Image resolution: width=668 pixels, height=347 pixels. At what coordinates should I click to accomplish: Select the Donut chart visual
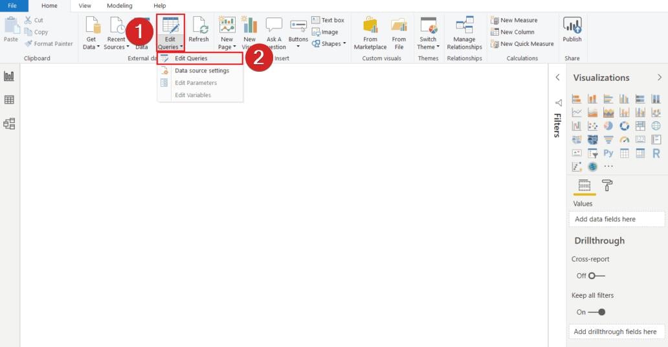point(624,126)
